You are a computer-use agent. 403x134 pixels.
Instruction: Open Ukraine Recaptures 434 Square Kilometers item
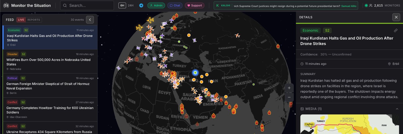pyautogui.click(x=50, y=128)
